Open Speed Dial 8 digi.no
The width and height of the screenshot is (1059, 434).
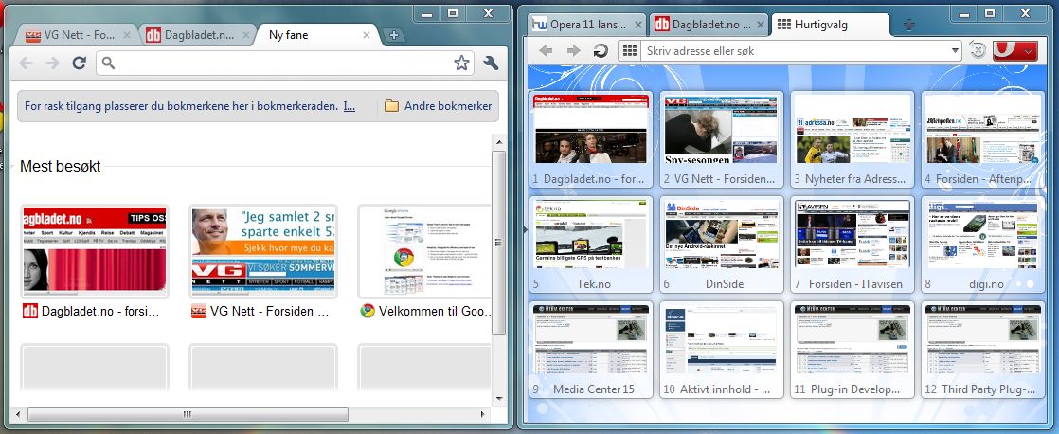[x=982, y=244]
